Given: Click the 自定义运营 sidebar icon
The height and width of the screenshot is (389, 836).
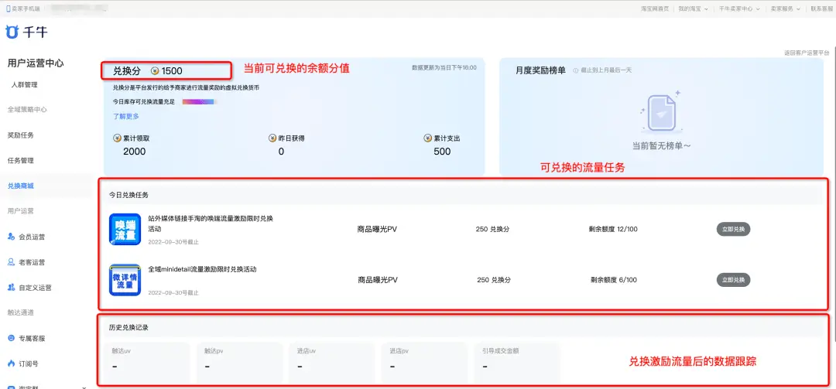Looking at the screenshot, I should click(x=11, y=288).
